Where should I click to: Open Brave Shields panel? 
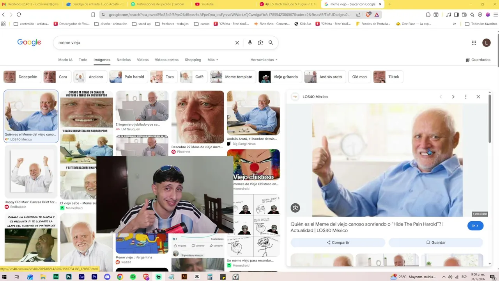(x=368, y=15)
